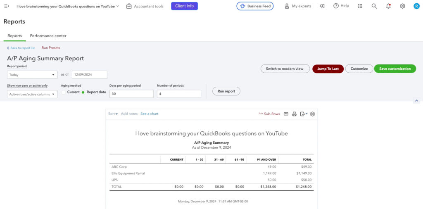The width and height of the screenshot is (423, 209).
Task: Print the report using printer icon
Action: [295, 114]
